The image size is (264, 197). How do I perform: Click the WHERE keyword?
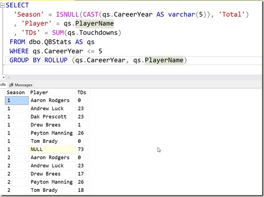pos(19,51)
